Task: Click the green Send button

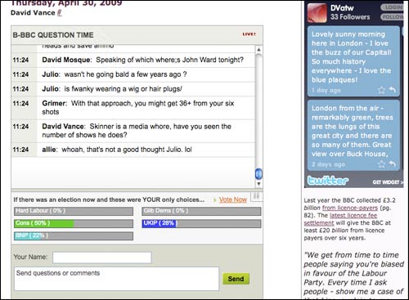Action: (x=236, y=279)
